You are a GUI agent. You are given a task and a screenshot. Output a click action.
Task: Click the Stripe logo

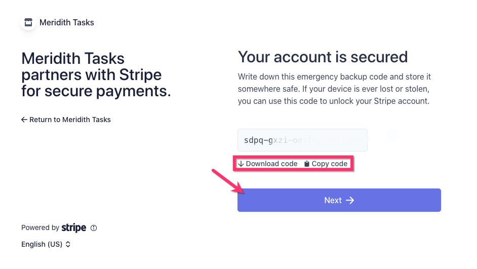(x=74, y=228)
